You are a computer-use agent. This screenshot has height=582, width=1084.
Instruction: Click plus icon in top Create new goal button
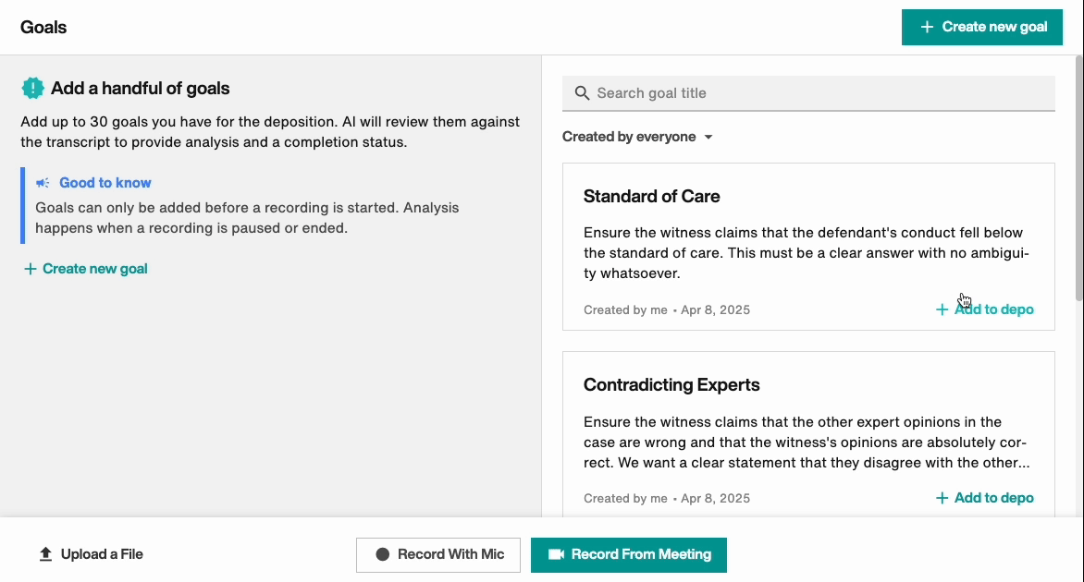pos(927,27)
